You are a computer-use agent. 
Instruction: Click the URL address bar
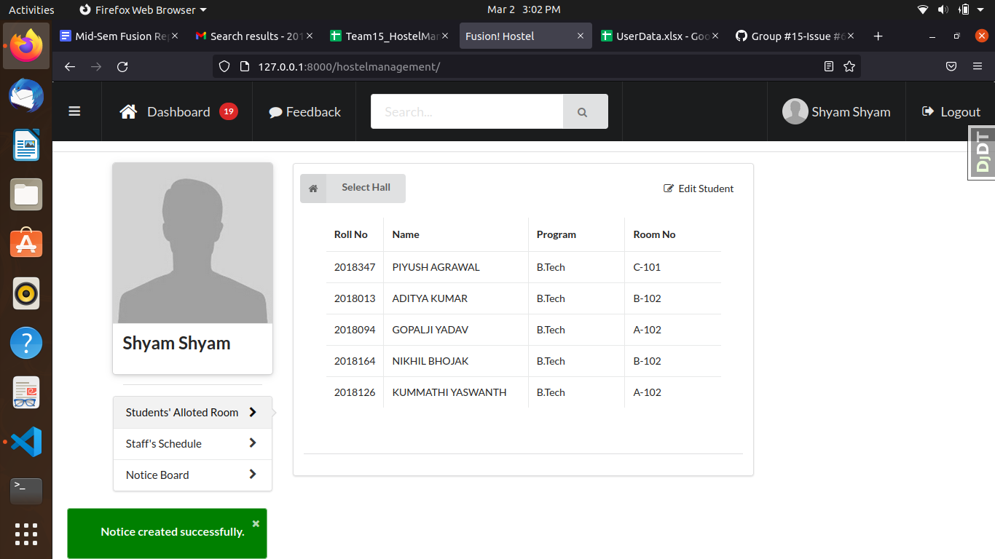pyautogui.click(x=535, y=66)
